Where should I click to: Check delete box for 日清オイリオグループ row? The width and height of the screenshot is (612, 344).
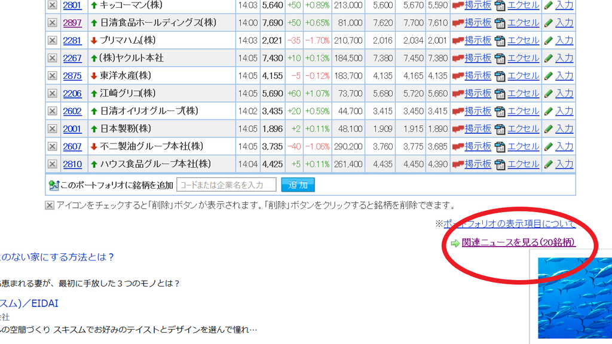point(53,111)
